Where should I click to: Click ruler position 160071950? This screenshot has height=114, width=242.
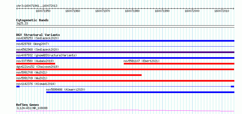click(x=43, y=11)
